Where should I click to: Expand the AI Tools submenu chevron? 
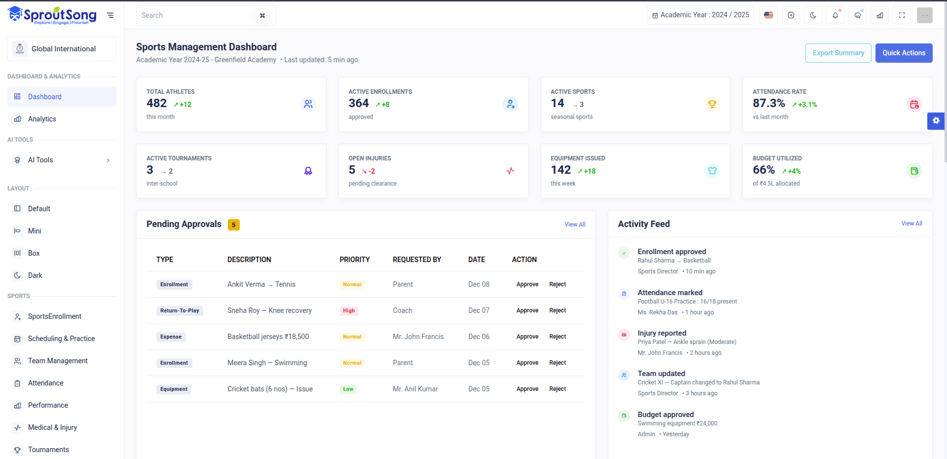[x=108, y=160]
